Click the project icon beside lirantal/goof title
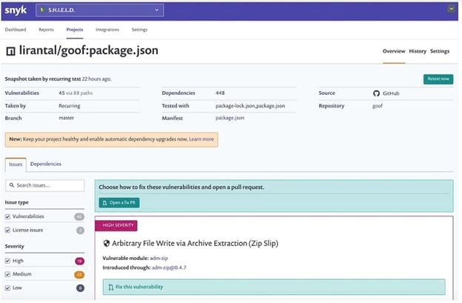The height and width of the screenshot is (303, 462). click(x=10, y=51)
